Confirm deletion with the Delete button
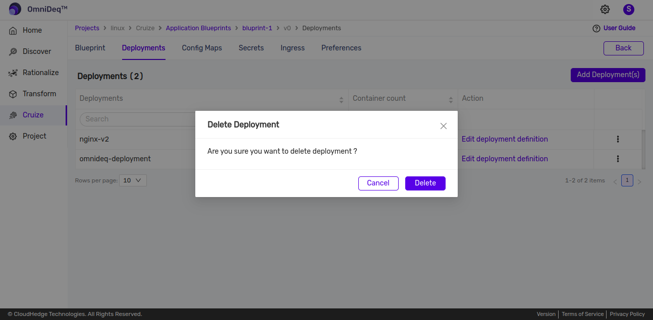 tap(425, 183)
